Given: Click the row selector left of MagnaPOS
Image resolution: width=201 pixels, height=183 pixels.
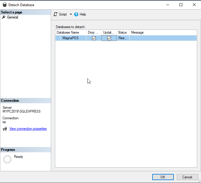Looking at the screenshot, I should [x=58, y=38].
